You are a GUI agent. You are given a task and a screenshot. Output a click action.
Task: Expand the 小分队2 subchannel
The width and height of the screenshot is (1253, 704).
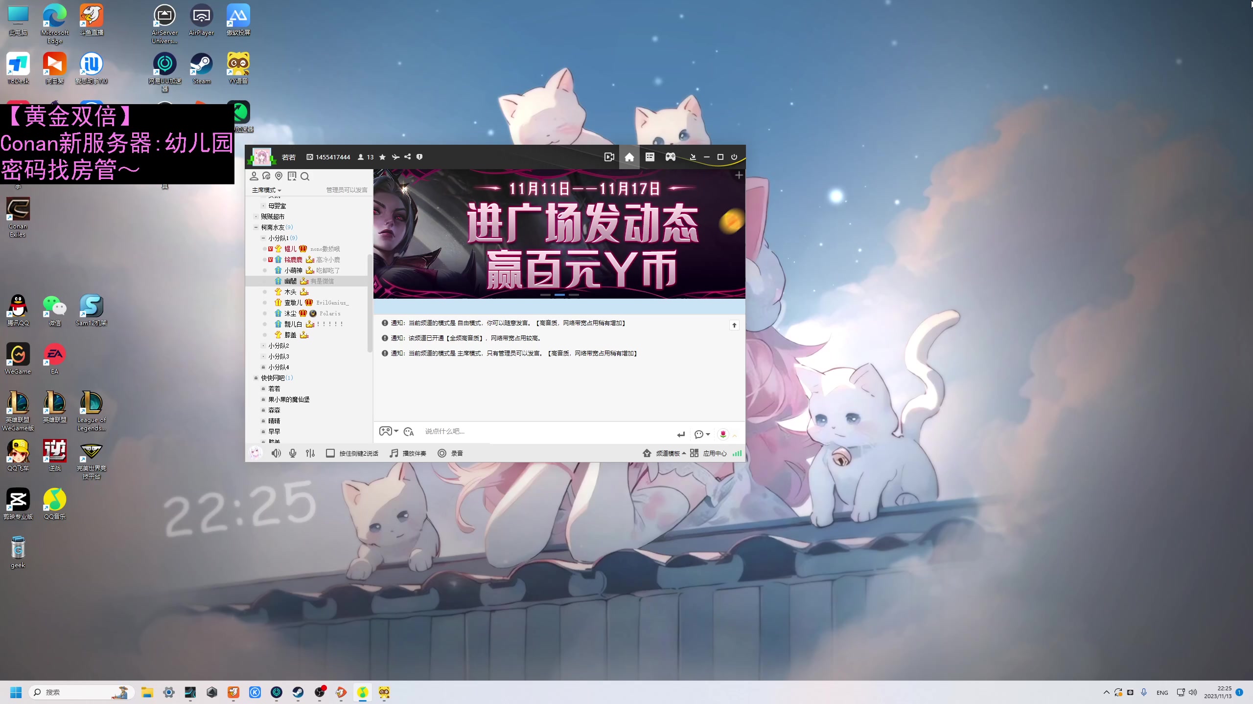(x=263, y=346)
